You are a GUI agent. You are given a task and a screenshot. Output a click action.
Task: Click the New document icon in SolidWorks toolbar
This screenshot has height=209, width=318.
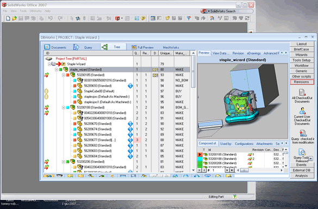click(x=8, y=18)
